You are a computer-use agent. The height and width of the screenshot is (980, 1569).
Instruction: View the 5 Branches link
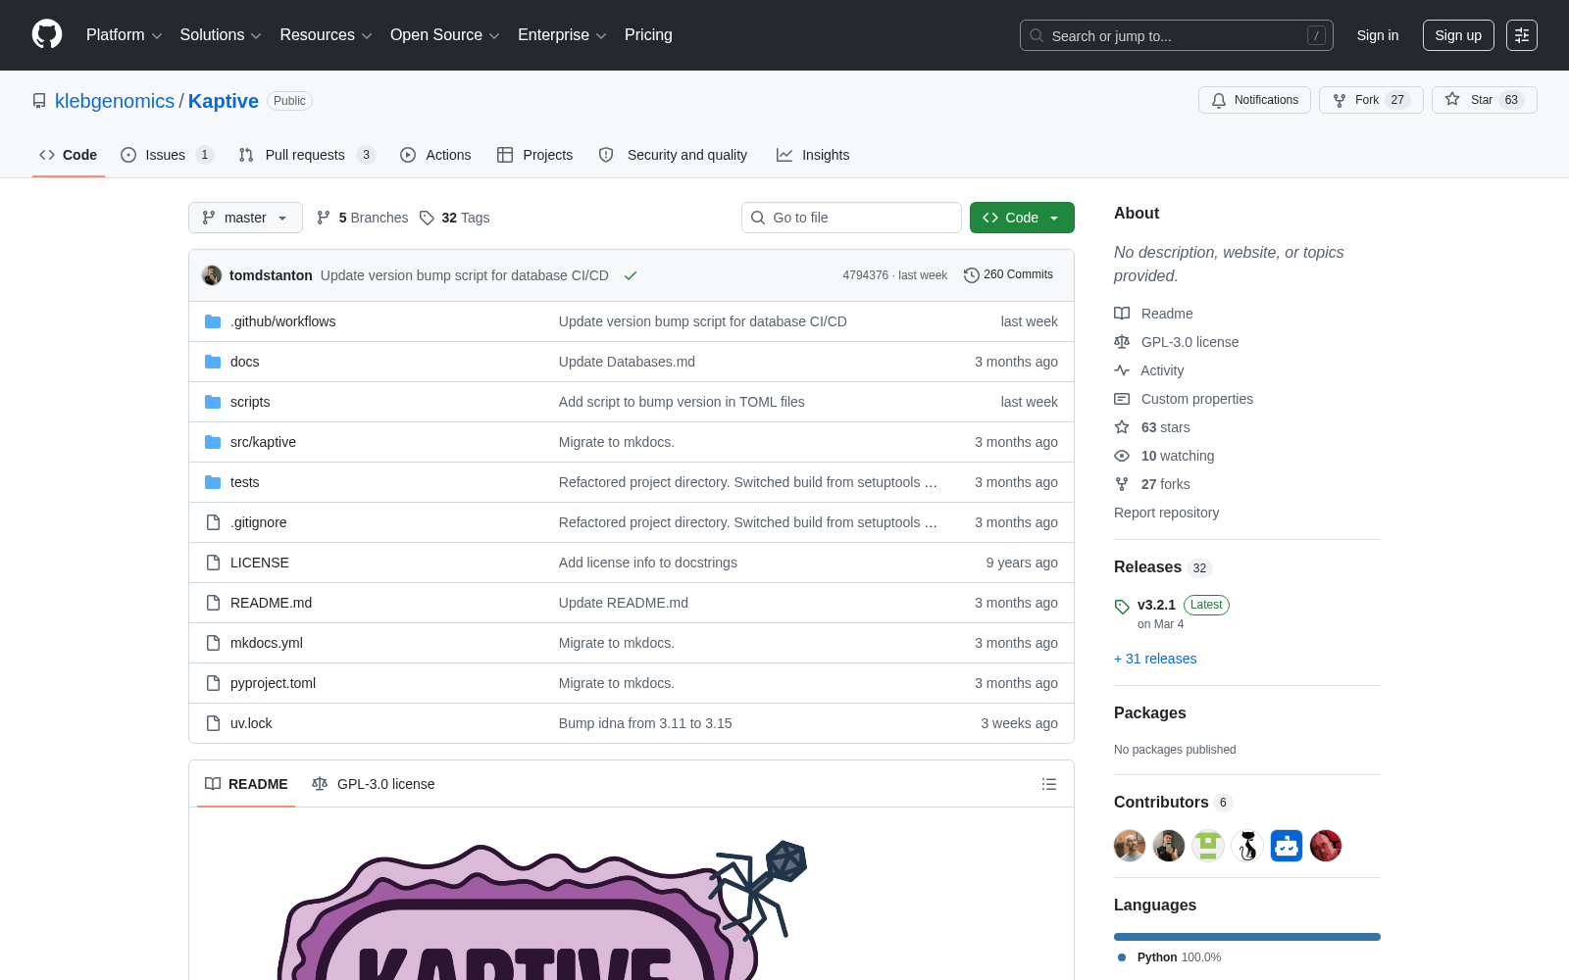click(x=362, y=218)
